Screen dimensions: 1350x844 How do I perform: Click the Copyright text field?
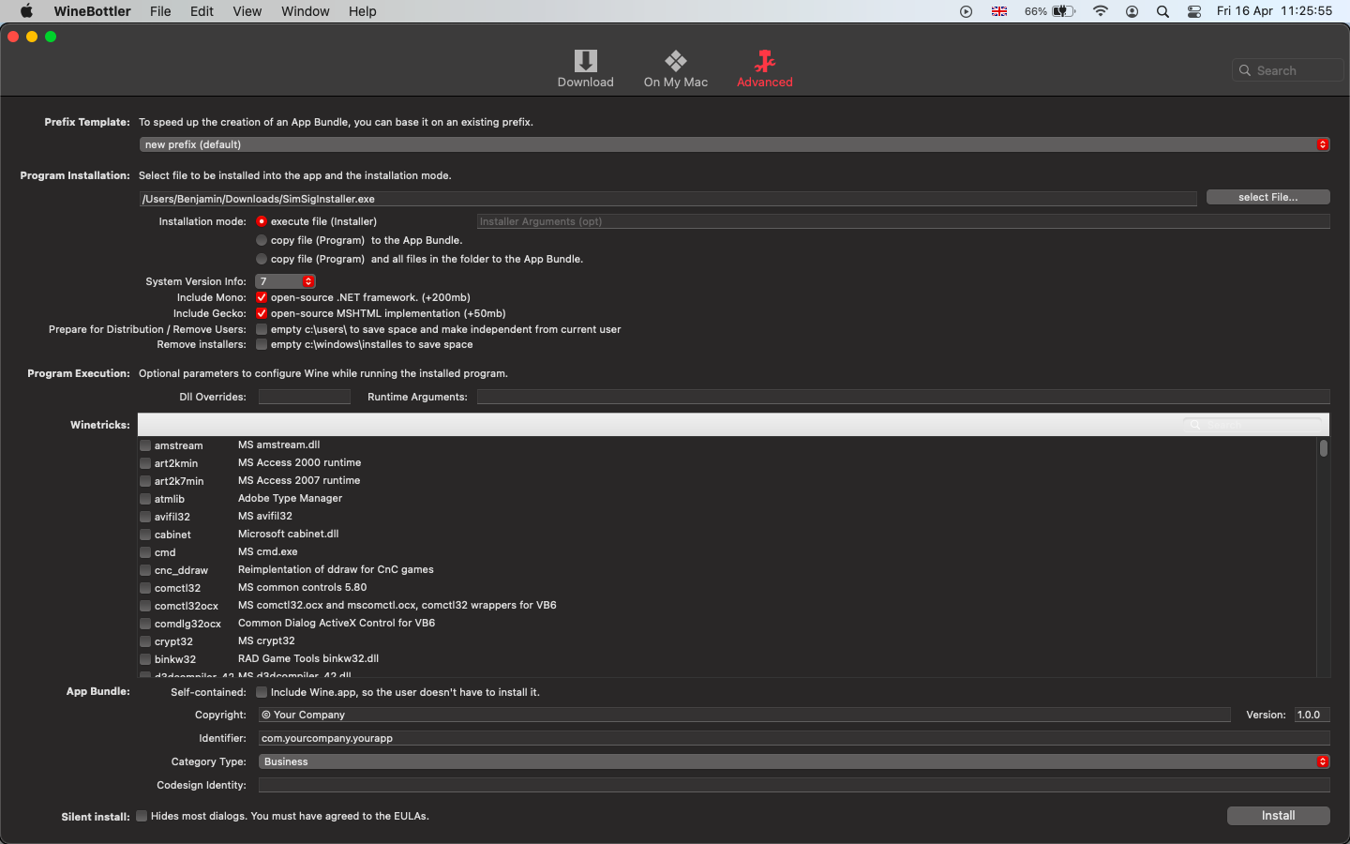(x=744, y=715)
